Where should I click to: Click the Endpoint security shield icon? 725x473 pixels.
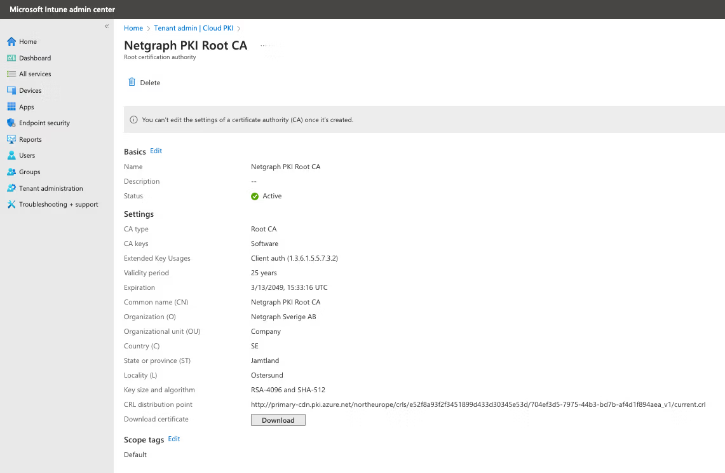pyautogui.click(x=11, y=123)
